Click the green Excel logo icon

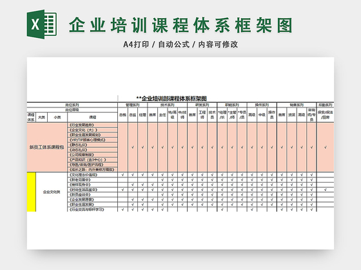click(x=42, y=24)
